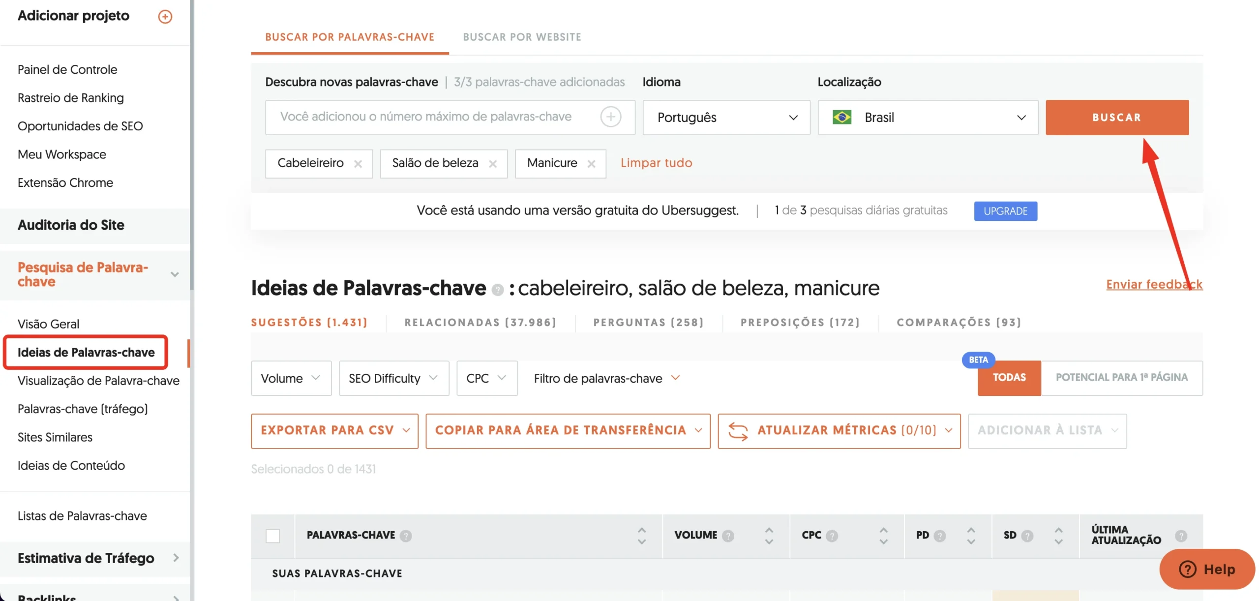Open the CPC filter dropdown
The image size is (1259, 601).
click(x=486, y=378)
